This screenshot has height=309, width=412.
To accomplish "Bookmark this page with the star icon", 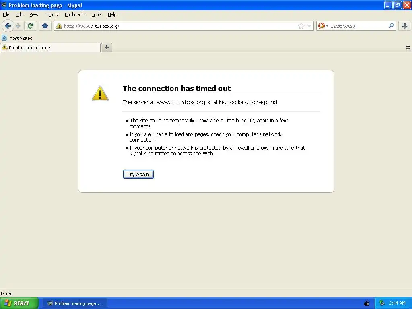I will point(301,26).
